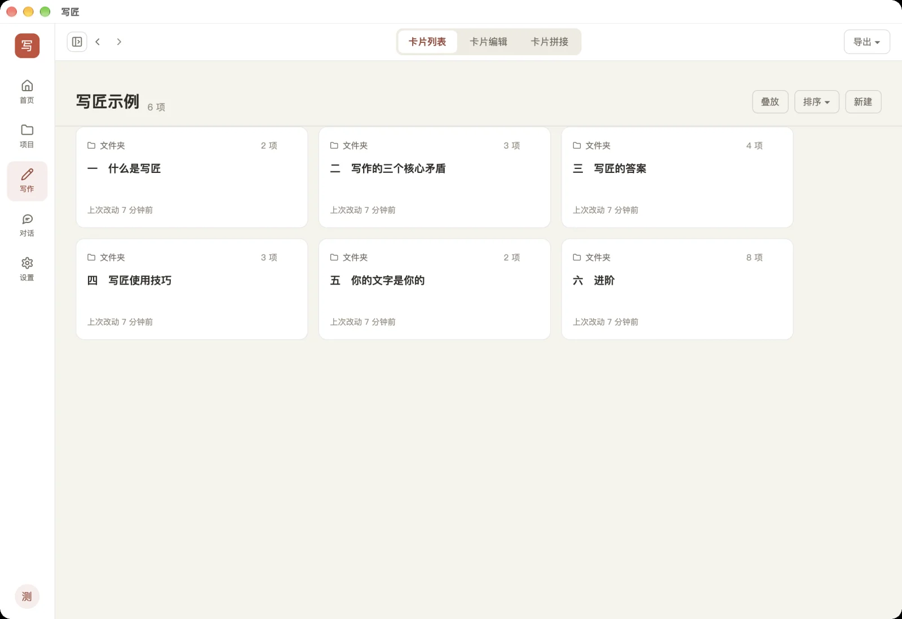Open the 导出 export dropdown
The width and height of the screenshot is (902, 619).
(866, 42)
